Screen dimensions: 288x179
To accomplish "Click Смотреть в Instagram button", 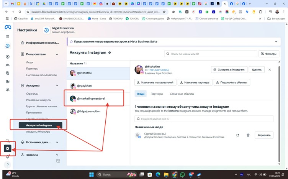I will tap(229, 70).
